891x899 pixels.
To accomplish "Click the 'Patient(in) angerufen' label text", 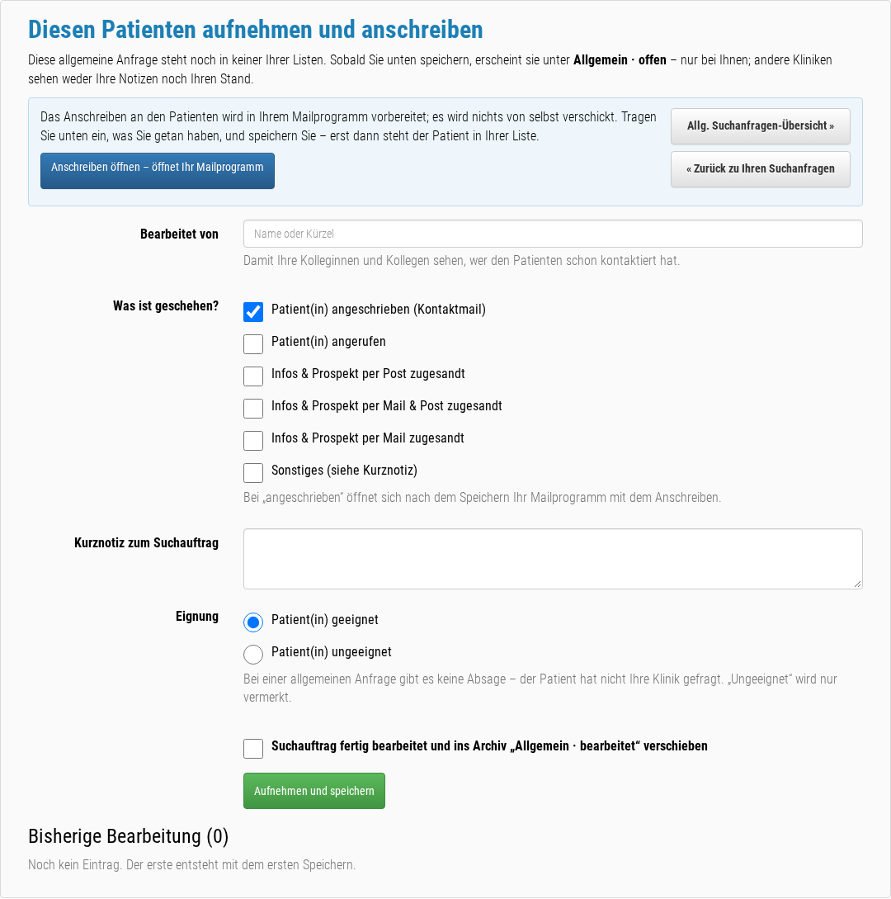I will (328, 342).
